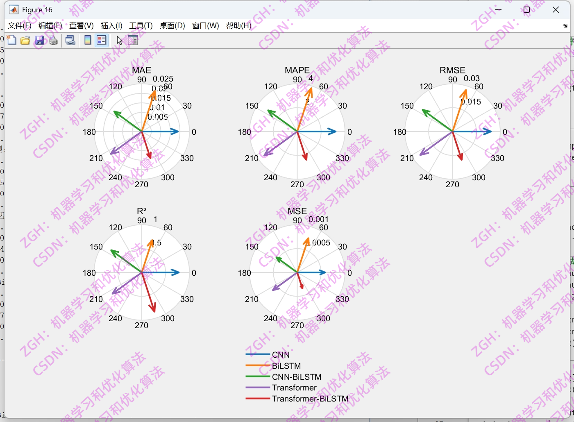
Task: Open the 查看(V) menu
Action: [81, 25]
